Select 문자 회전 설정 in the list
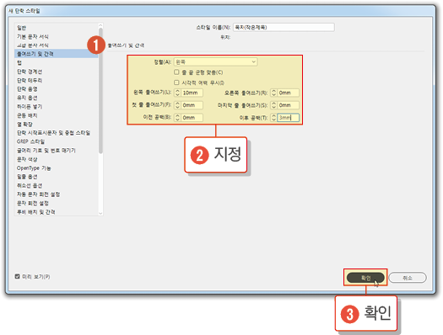The height and width of the screenshot is (335, 443). 33,203
